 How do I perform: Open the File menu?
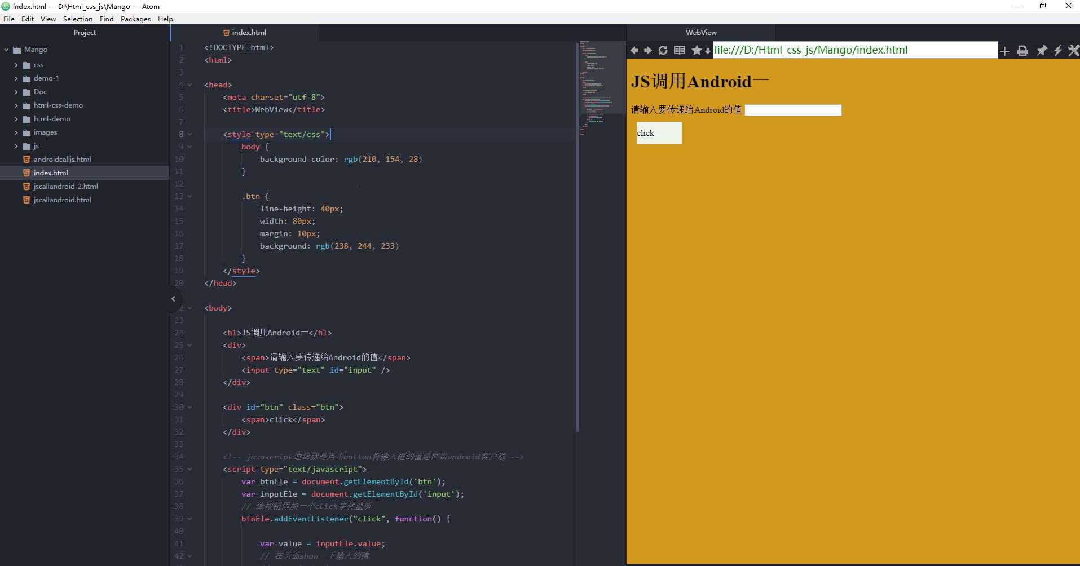[x=9, y=19]
